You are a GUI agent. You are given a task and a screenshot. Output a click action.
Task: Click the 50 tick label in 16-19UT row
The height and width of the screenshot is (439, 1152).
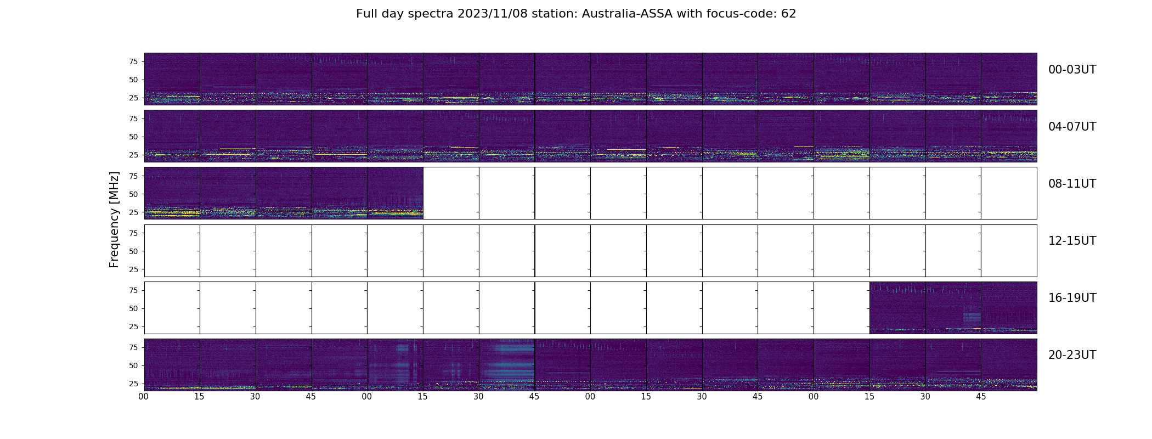133,308
